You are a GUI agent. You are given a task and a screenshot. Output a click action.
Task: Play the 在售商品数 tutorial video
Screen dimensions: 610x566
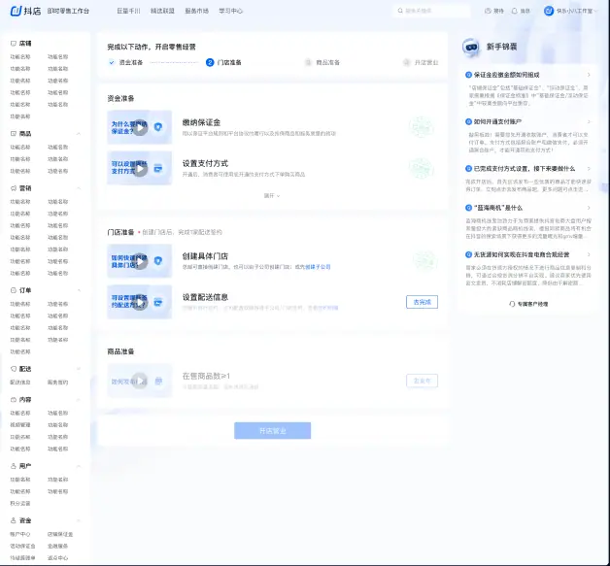[140, 381]
